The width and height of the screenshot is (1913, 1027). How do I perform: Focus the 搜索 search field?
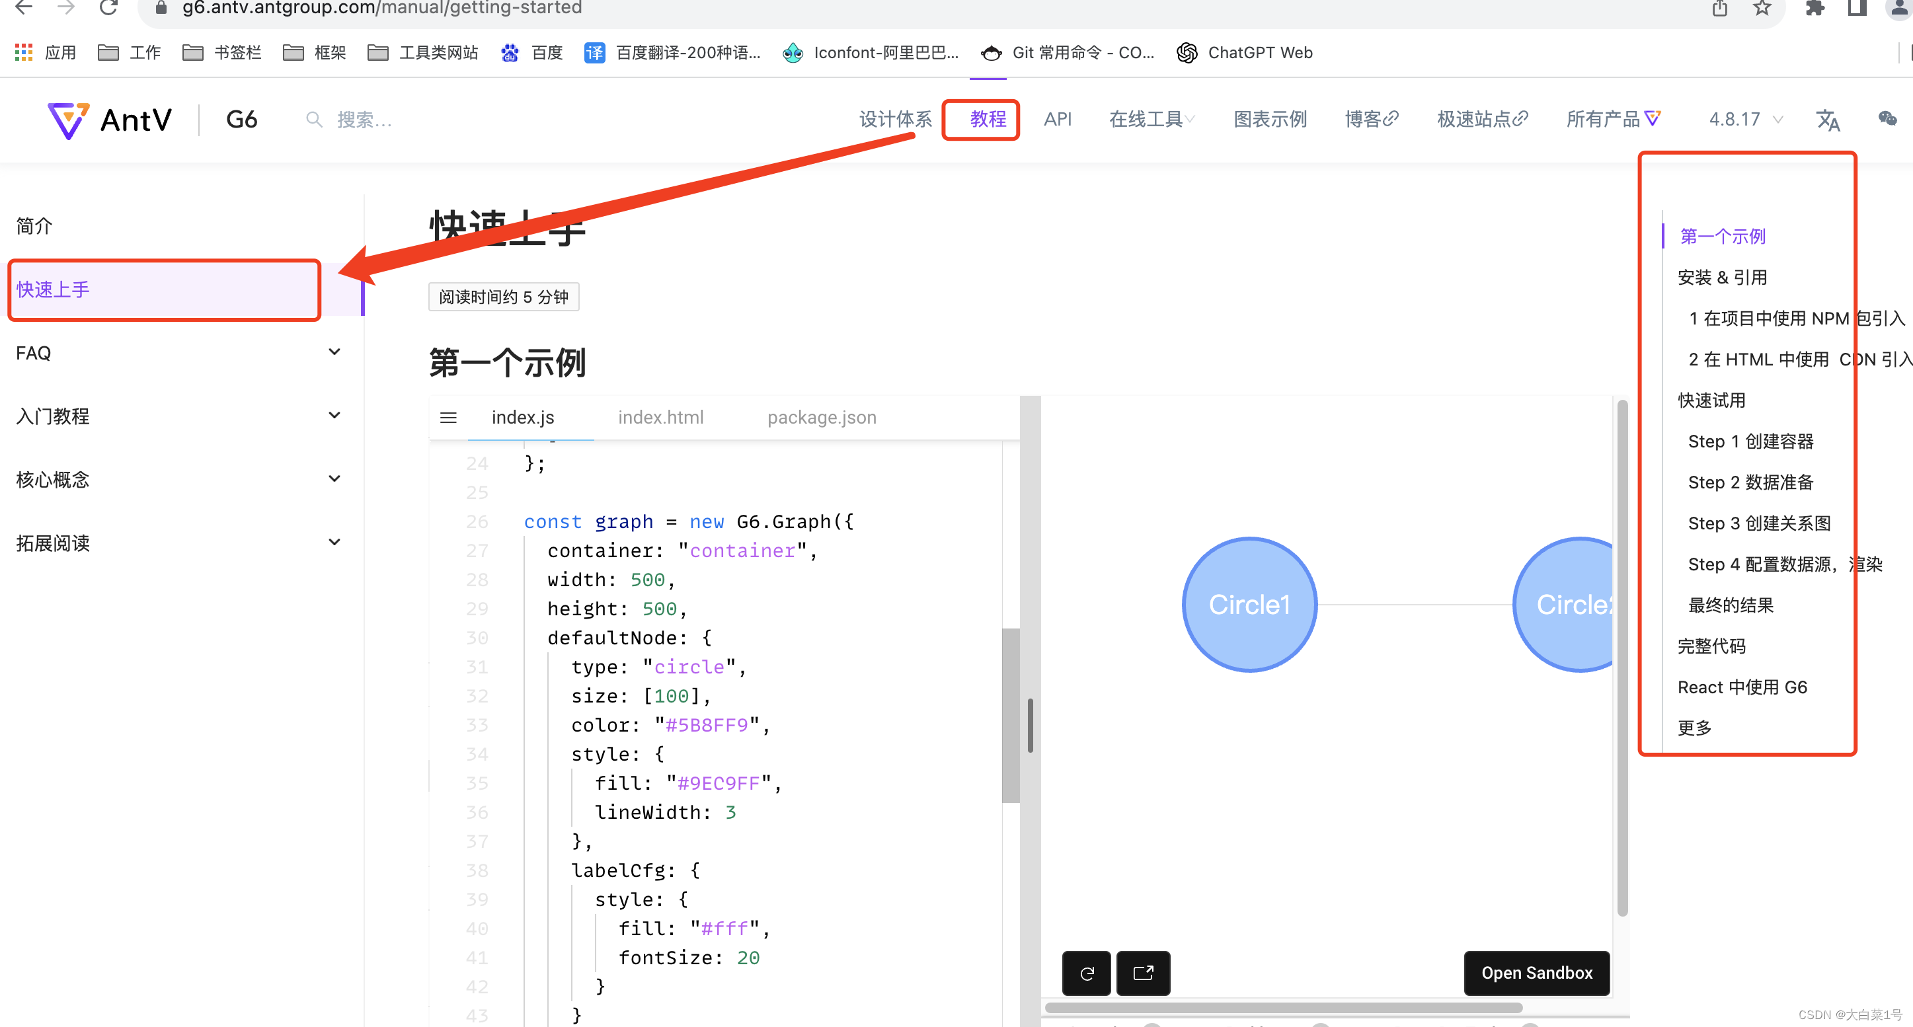[x=364, y=120]
